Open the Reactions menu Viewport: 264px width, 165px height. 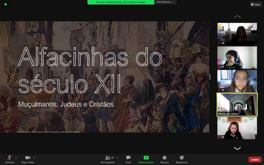[x=182, y=159]
